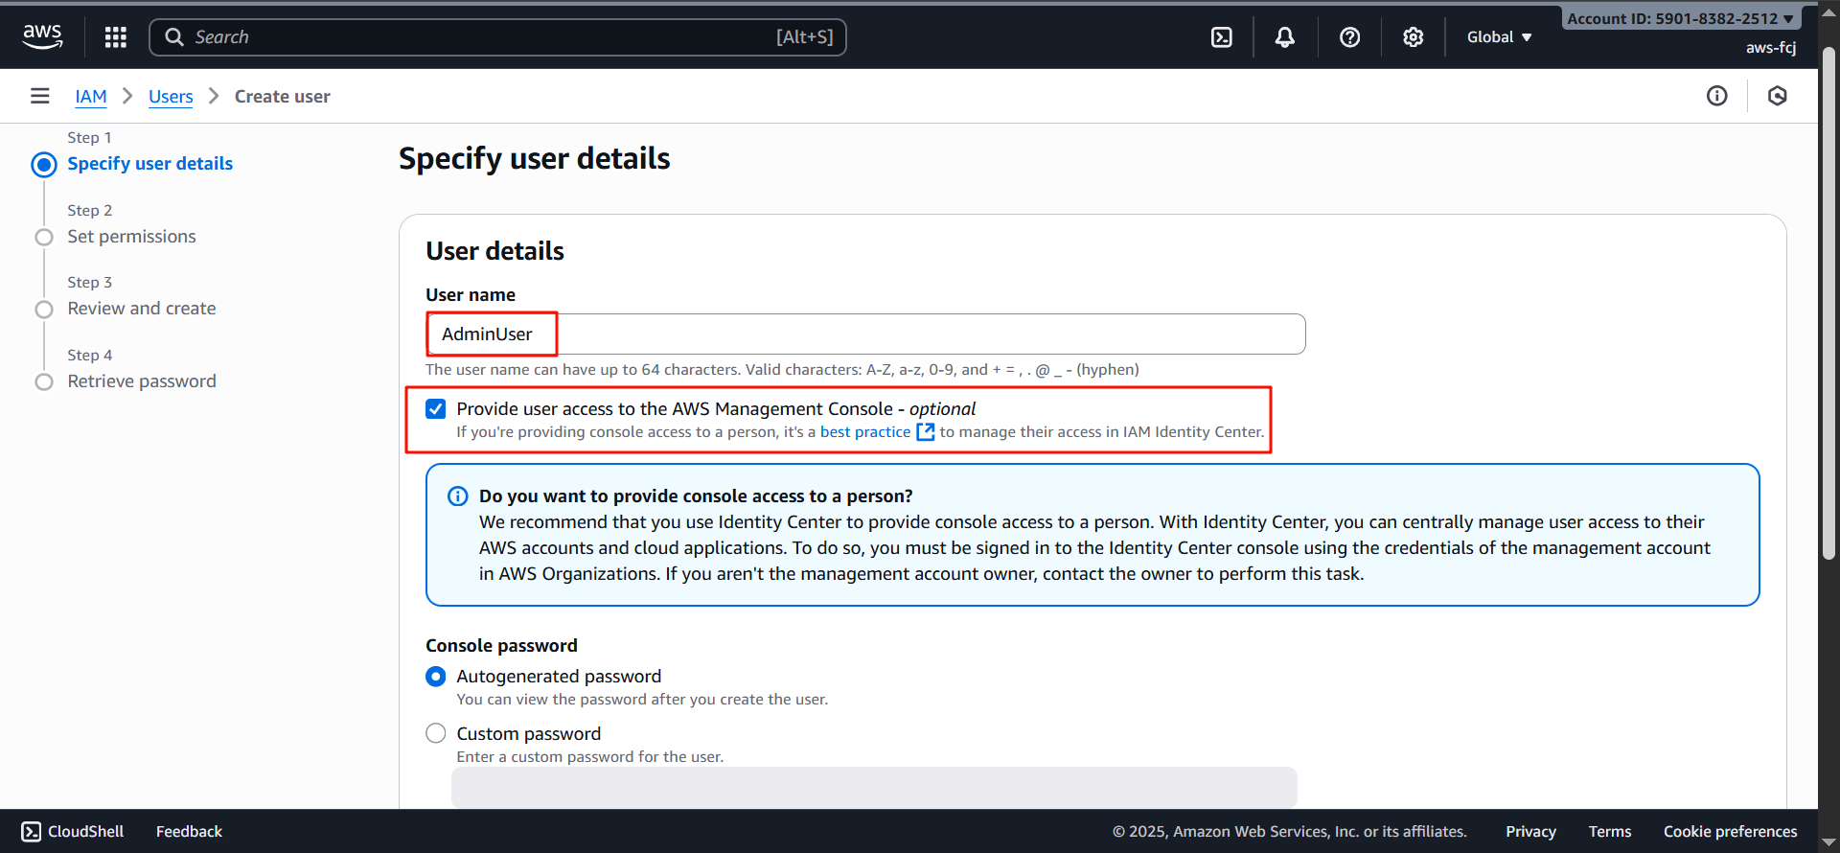Click the Feedback button in footer
This screenshot has width=1840, height=853.
[x=189, y=832]
